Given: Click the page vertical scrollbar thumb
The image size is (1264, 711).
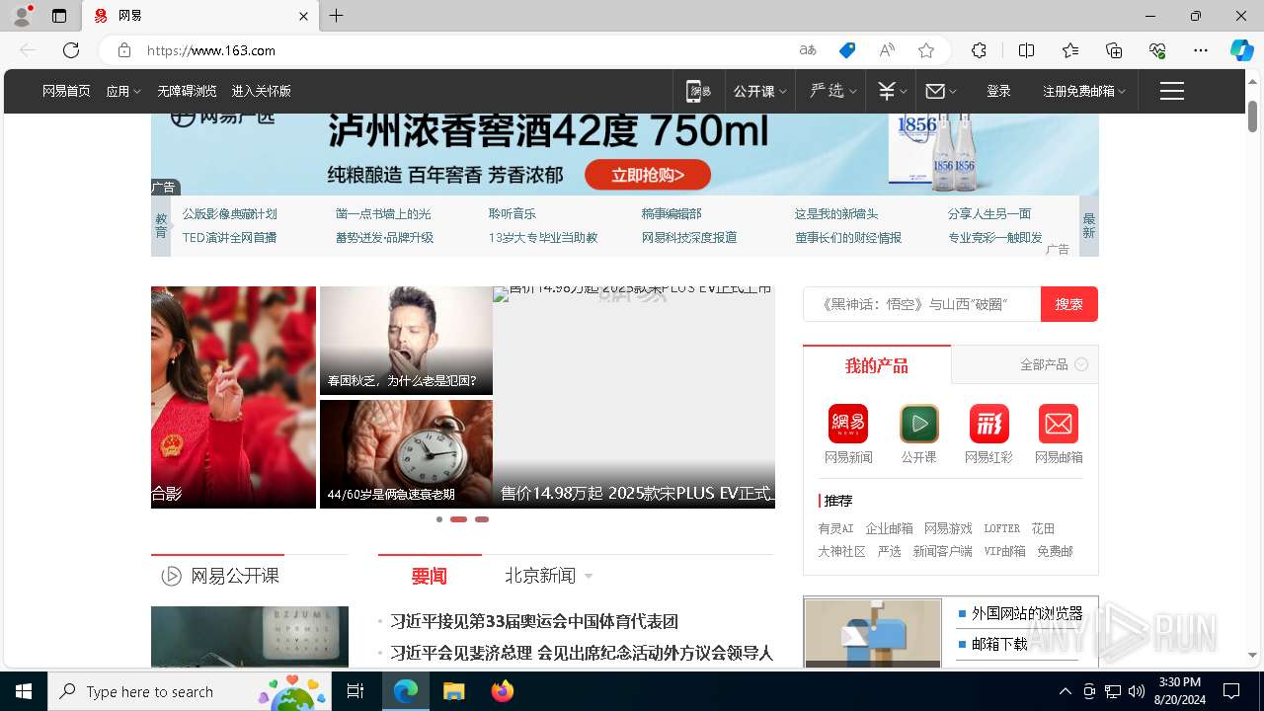Looking at the screenshot, I should (x=1252, y=116).
